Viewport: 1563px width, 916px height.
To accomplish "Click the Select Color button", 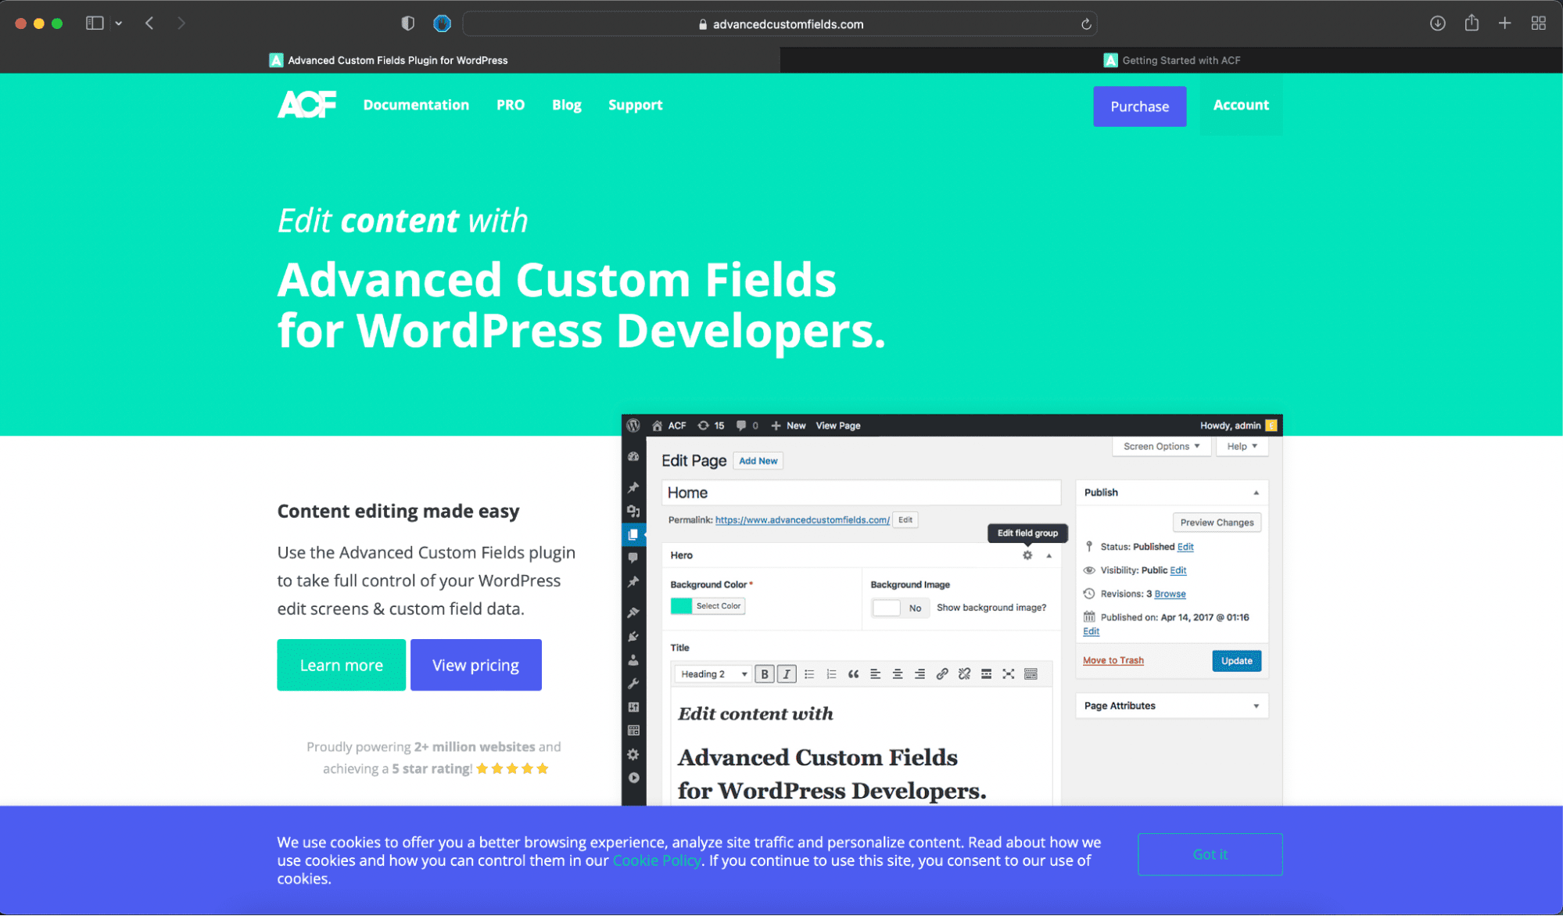I will pos(718,606).
